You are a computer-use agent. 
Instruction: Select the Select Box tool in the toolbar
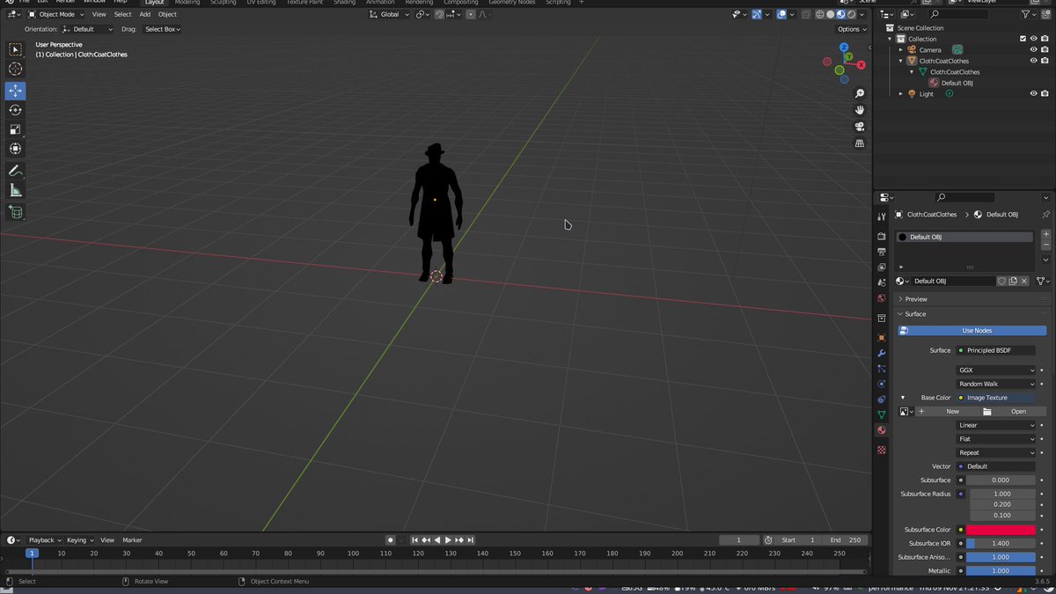pos(15,50)
